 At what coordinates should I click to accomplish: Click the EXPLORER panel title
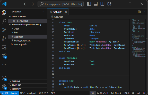[x=16, y=12]
